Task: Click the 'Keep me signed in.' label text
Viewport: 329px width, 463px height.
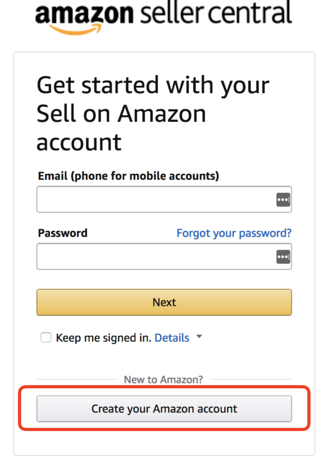Action: 104,338
